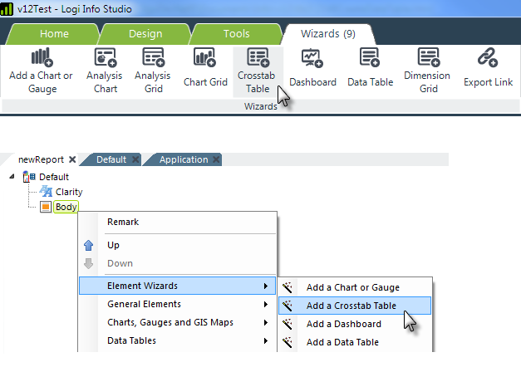Click the Export Link wizard icon
Viewport: 521px width, 367px height.
point(488,57)
